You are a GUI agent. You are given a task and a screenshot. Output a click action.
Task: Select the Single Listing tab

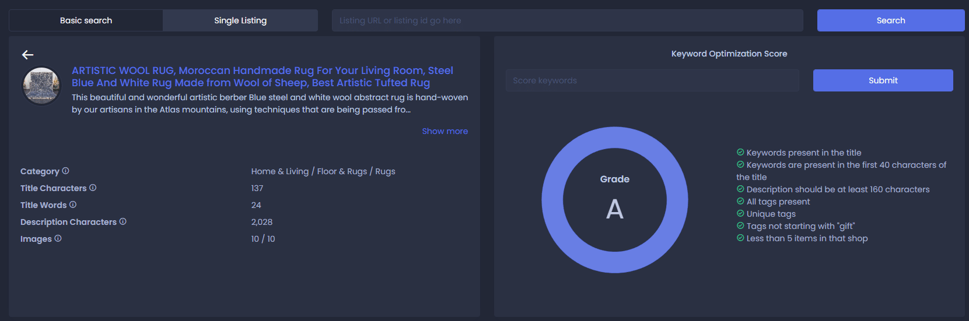tap(240, 20)
